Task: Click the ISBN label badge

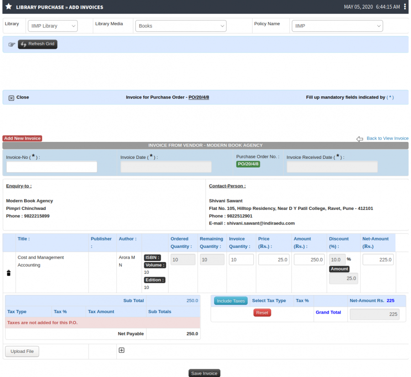Action: click(x=152, y=257)
